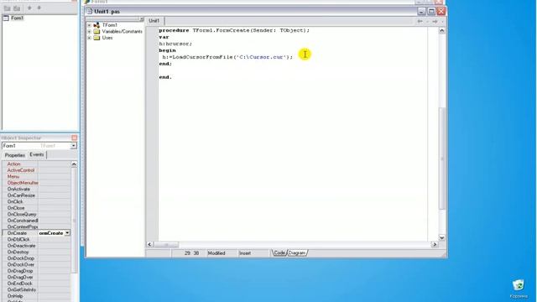Image resolution: width=537 pixels, height=302 pixels.
Task: Click the Variables/Constants folder icon
Action: [x=96, y=32]
